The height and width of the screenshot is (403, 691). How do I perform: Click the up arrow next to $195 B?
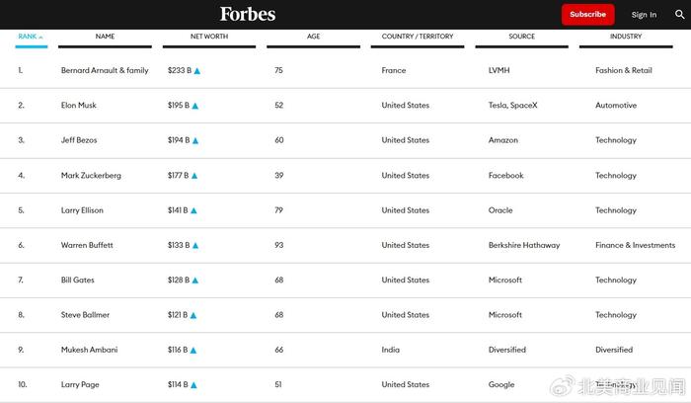pyautogui.click(x=195, y=106)
